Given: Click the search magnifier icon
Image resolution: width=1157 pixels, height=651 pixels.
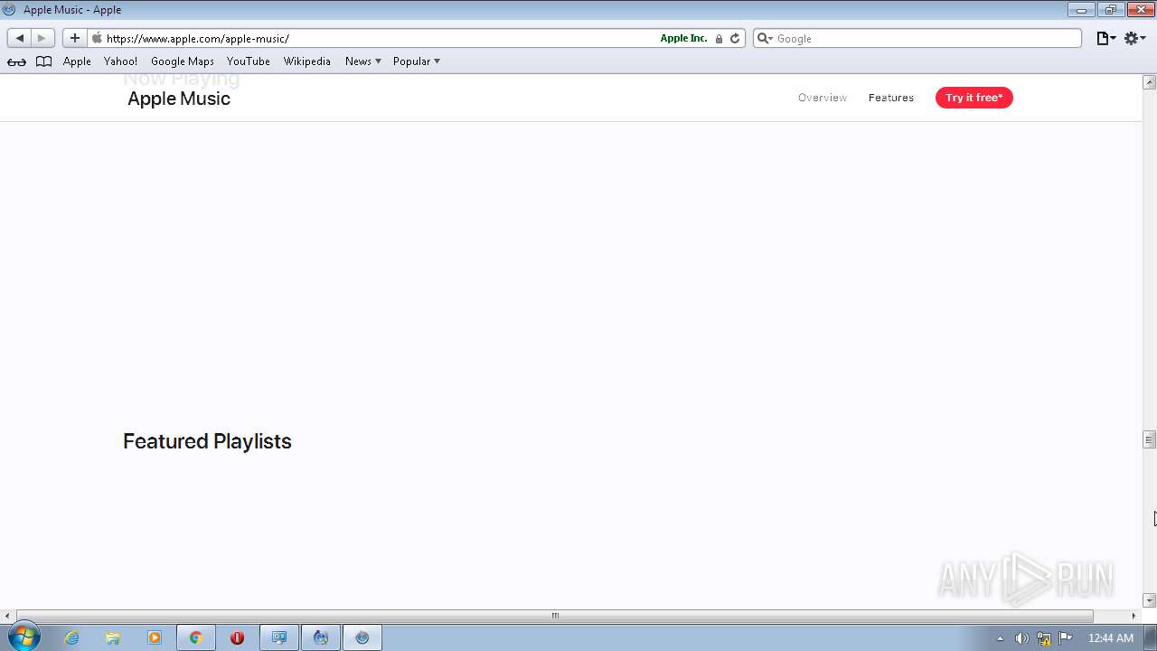Looking at the screenshot, I should coord(765,39).
